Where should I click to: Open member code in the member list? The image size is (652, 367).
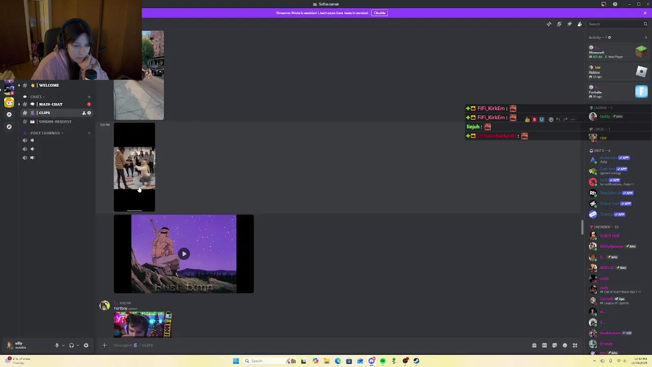pyautogui.click(x=618, y=278)
